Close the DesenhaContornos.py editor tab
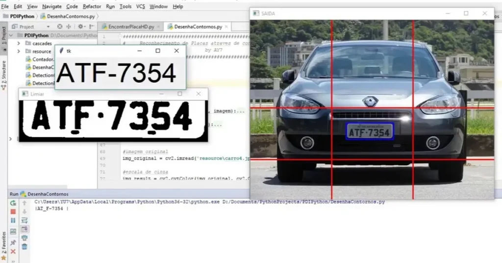The image size is (502, 263). pyautogui.click(x=227, y=27)
